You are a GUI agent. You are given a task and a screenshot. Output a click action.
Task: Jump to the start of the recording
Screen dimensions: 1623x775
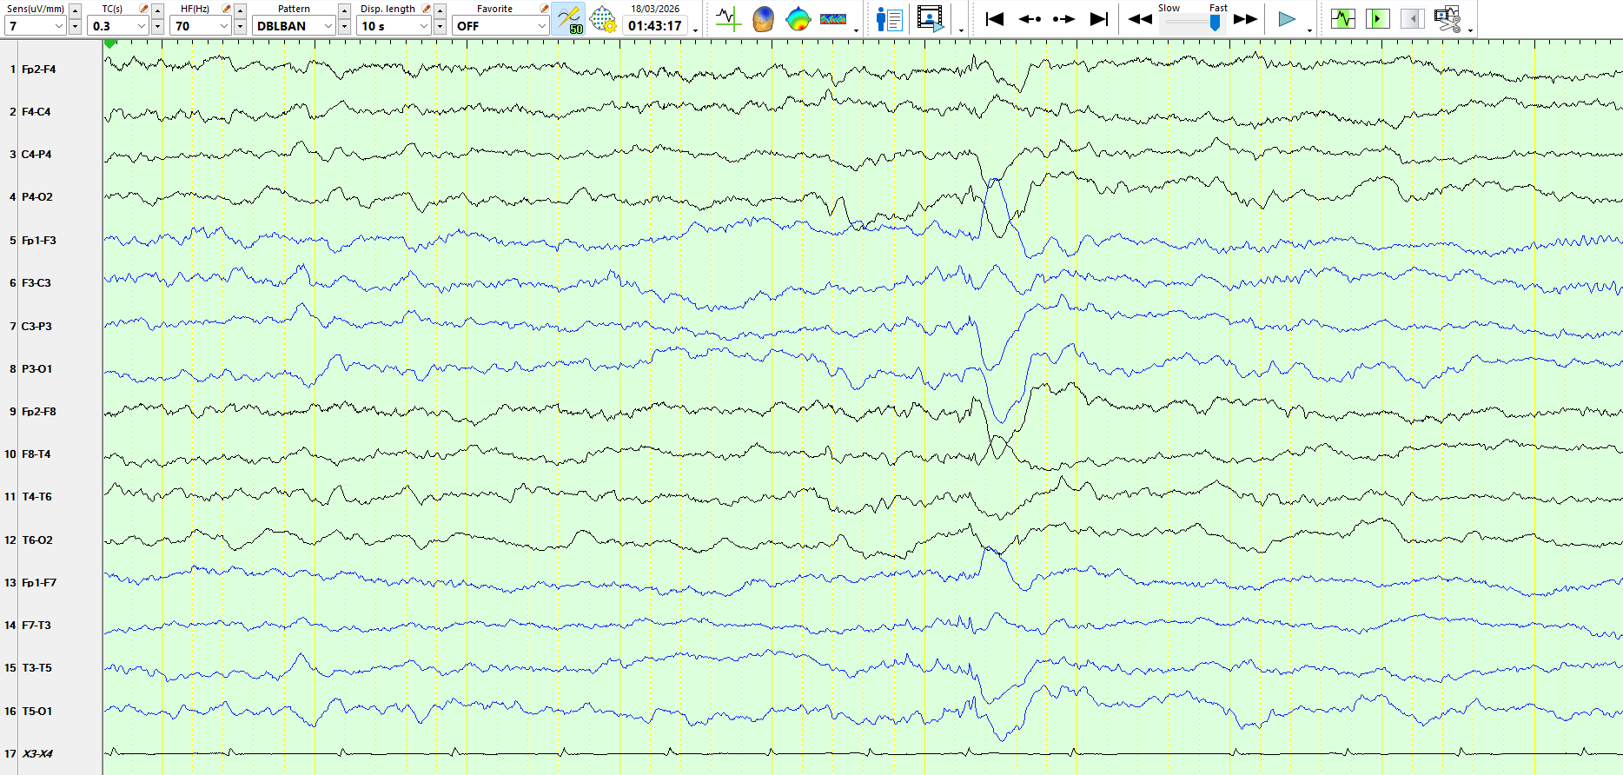(x=995, y=18)
